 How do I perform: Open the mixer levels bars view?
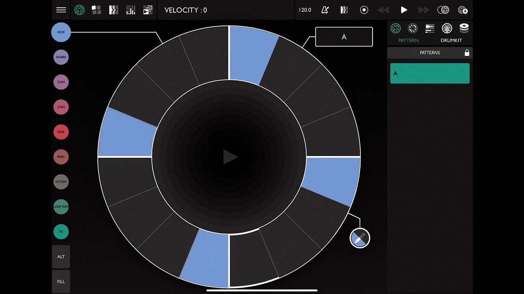tap(131, 10)
